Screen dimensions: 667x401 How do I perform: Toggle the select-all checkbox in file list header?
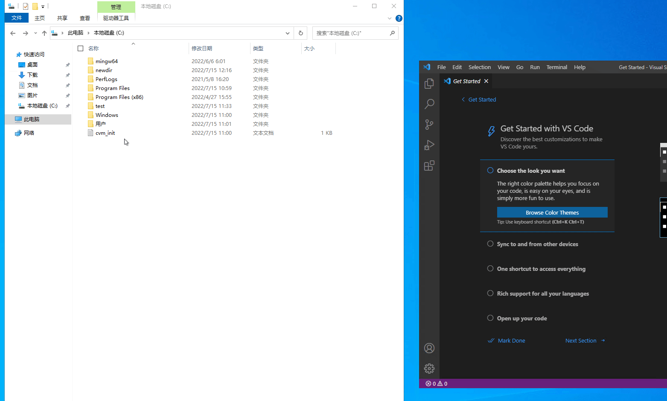[80, 49]
